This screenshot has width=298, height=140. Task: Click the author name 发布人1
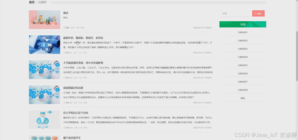click(69, 53)
